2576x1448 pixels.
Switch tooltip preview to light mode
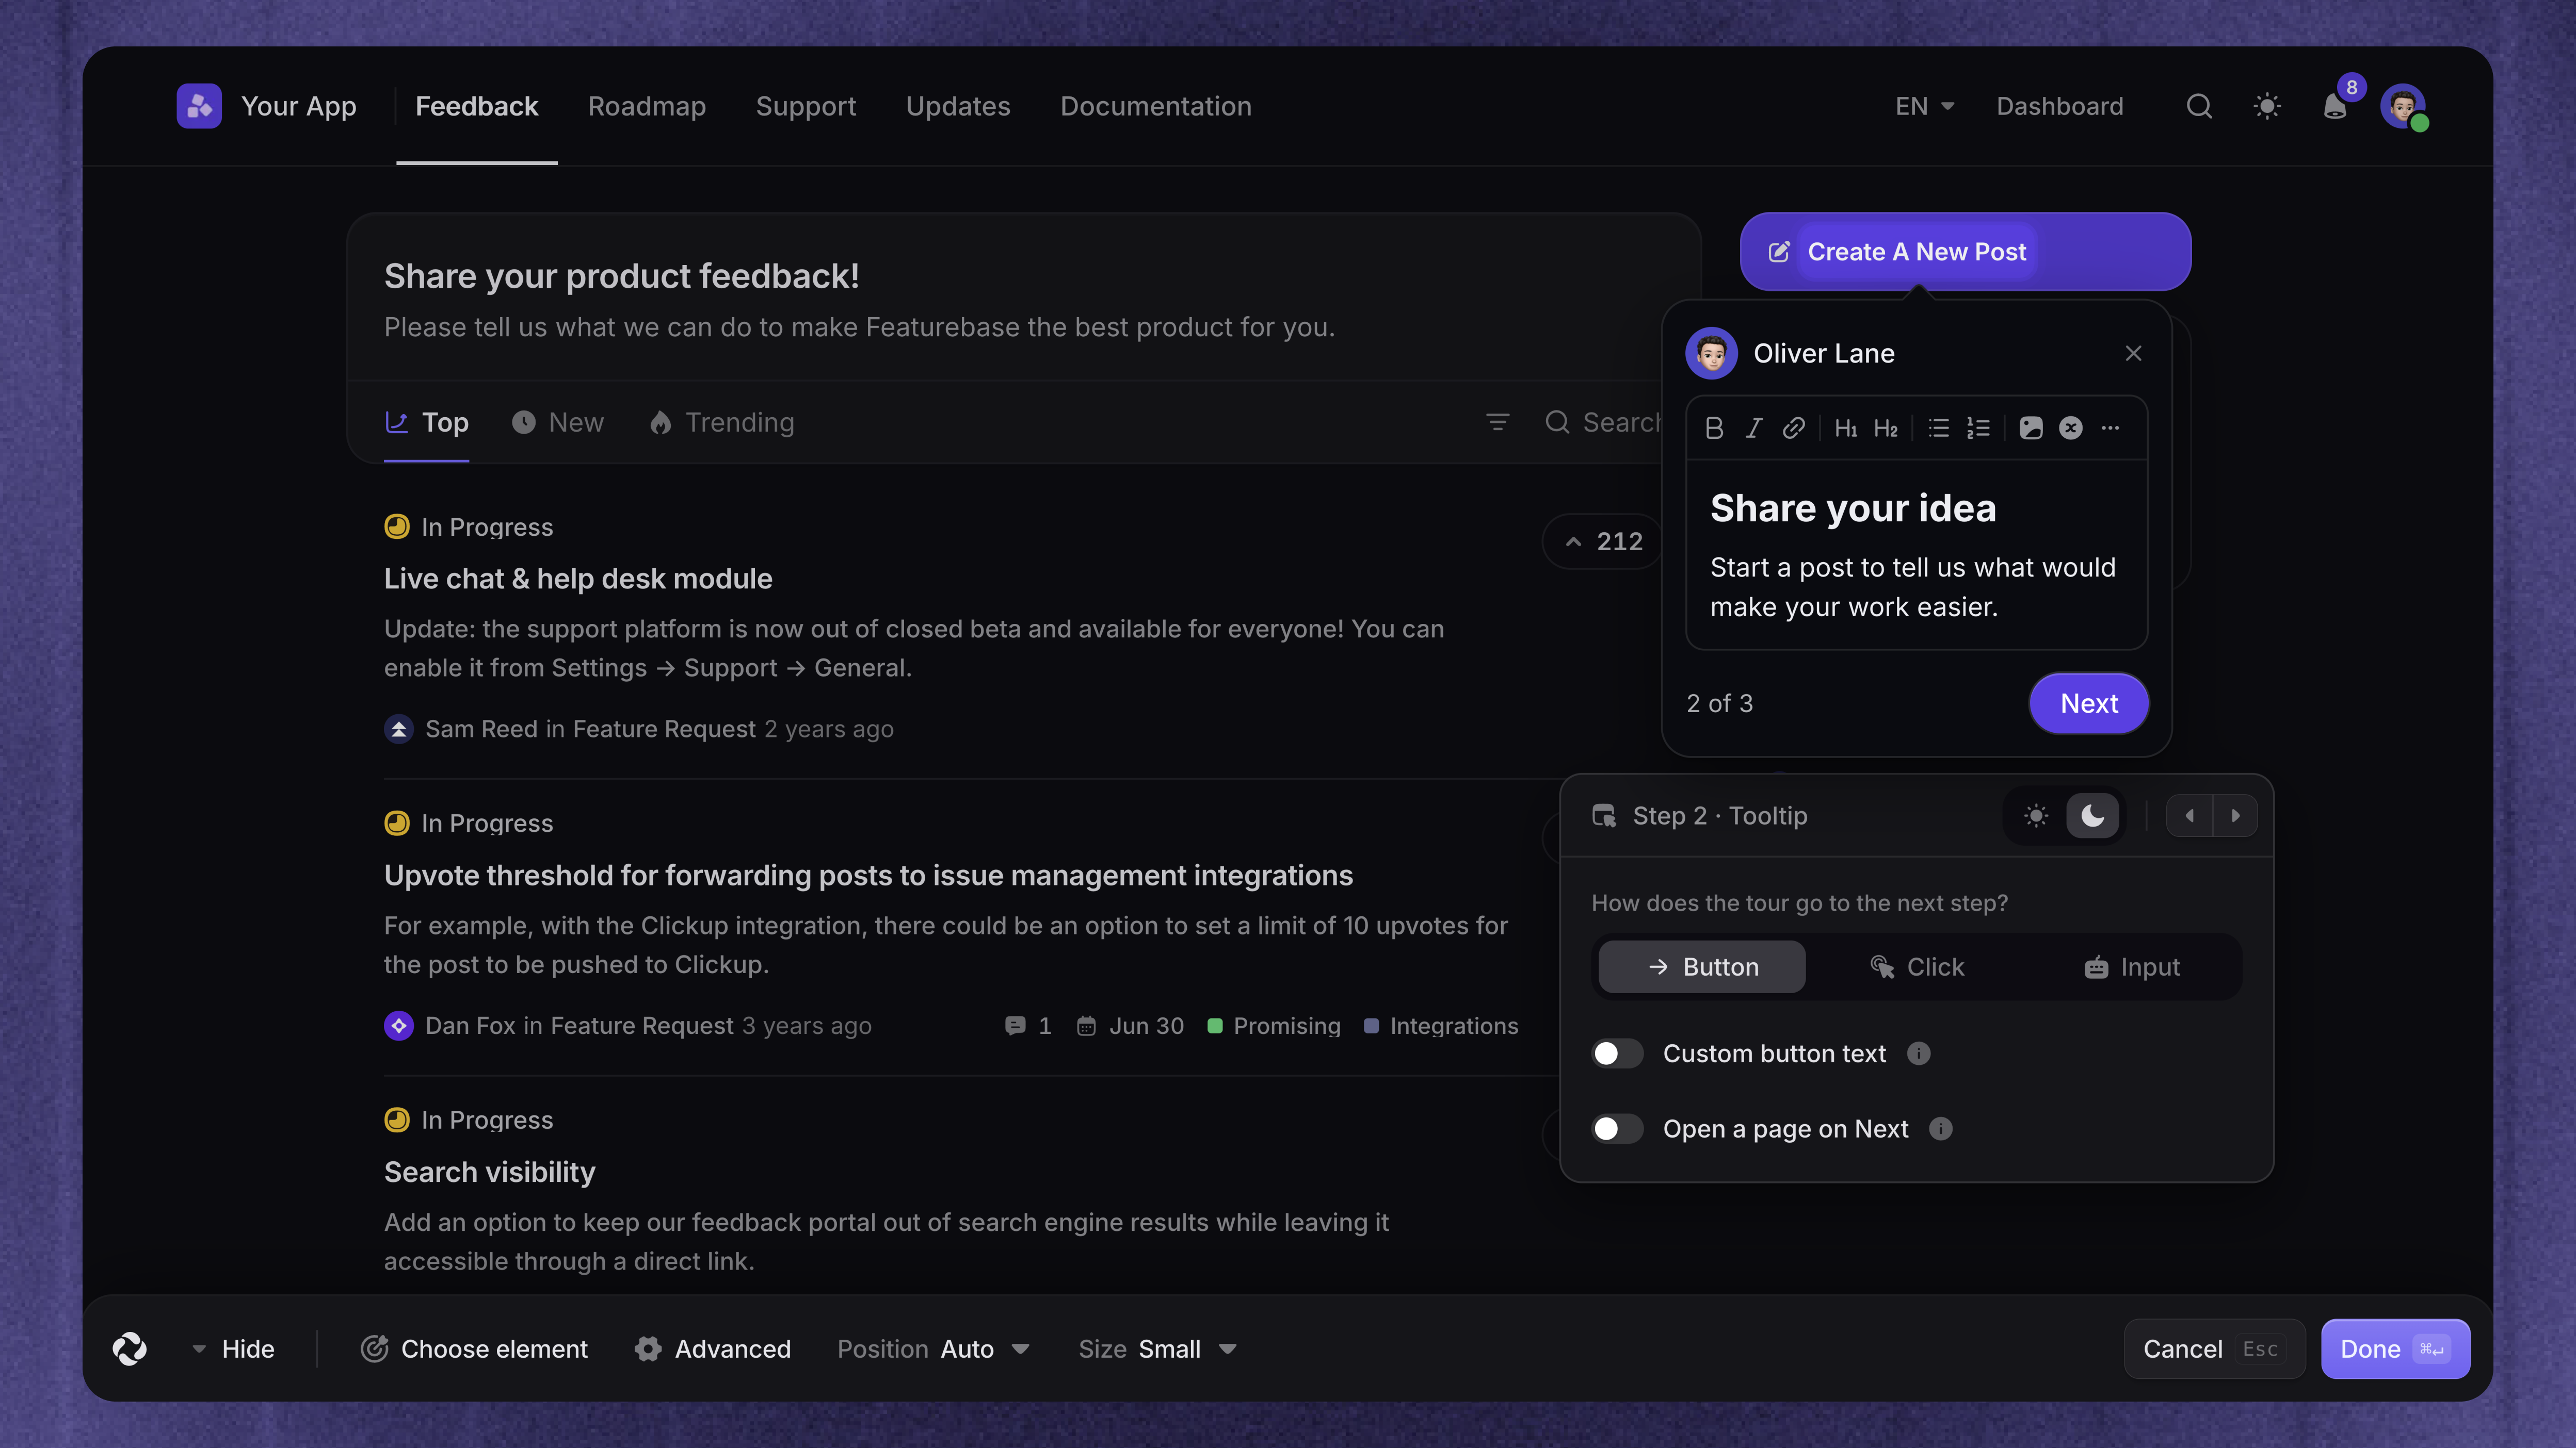tap(2036, 815)
